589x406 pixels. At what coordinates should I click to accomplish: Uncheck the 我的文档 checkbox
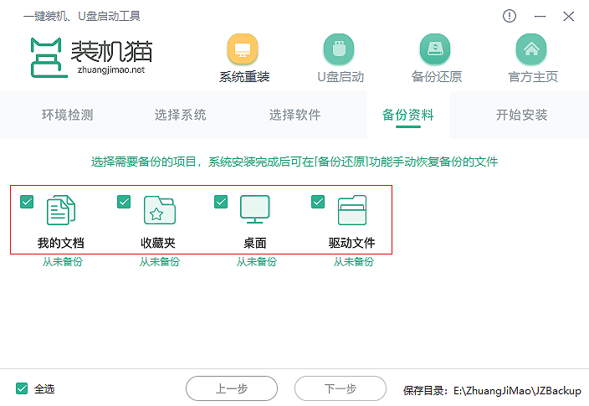27,202
